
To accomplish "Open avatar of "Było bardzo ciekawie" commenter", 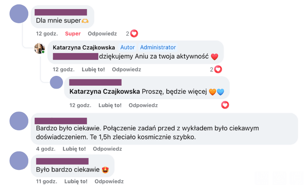I will tap(19, 160).
